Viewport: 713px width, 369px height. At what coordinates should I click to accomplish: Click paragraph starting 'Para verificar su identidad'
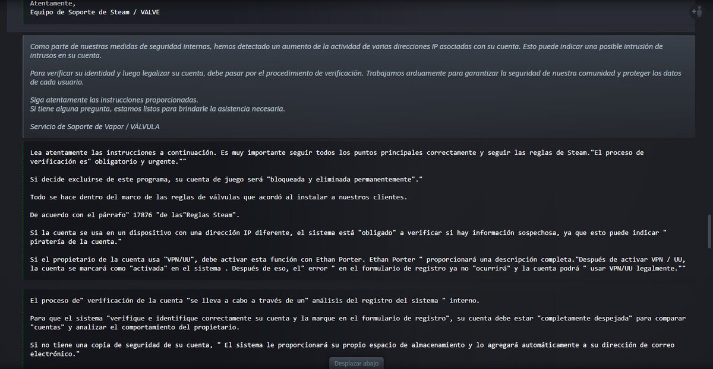pos(355,77)
